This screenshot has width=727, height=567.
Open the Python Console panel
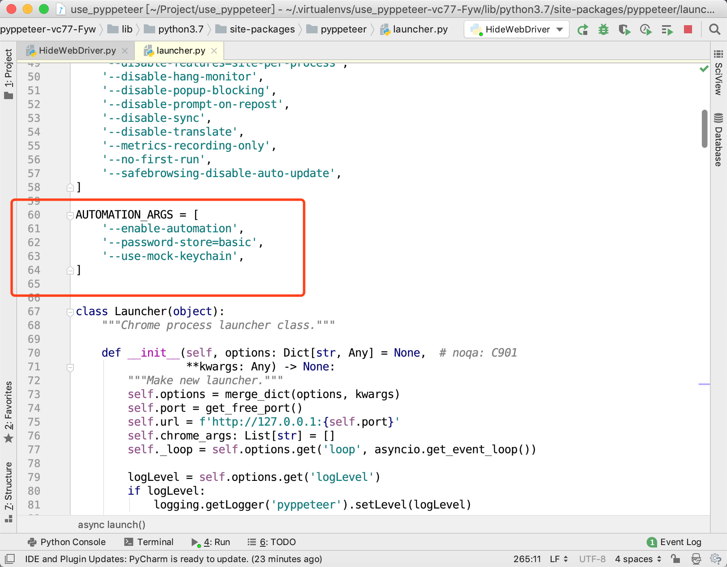coord(67,542)
